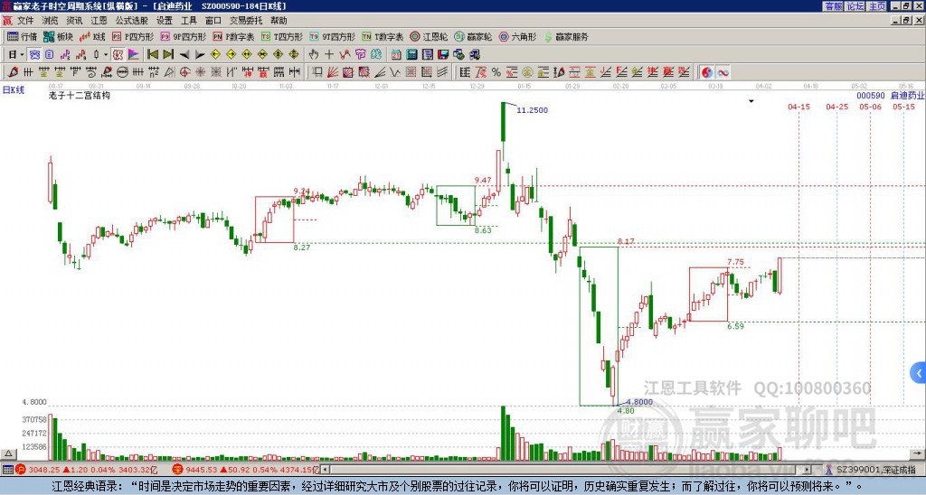Open the 江恩 menu

pos(99,21)
